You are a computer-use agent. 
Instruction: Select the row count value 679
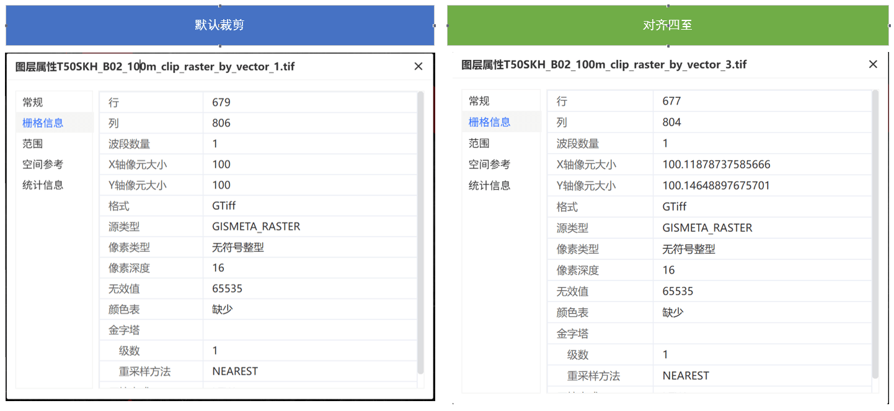click(221, 102)
